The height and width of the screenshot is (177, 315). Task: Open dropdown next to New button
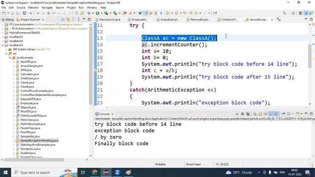(x=8, y=13)
